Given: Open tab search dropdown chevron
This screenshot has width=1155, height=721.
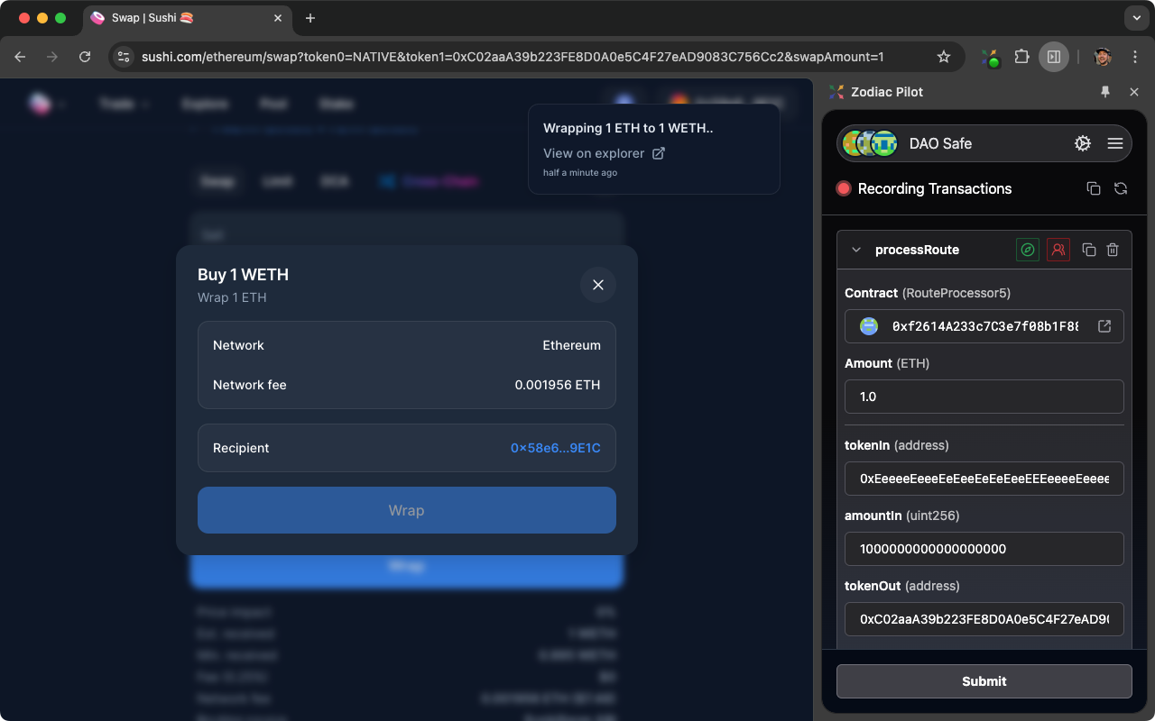Looking at the screenshot, I should pos(1136,17).
